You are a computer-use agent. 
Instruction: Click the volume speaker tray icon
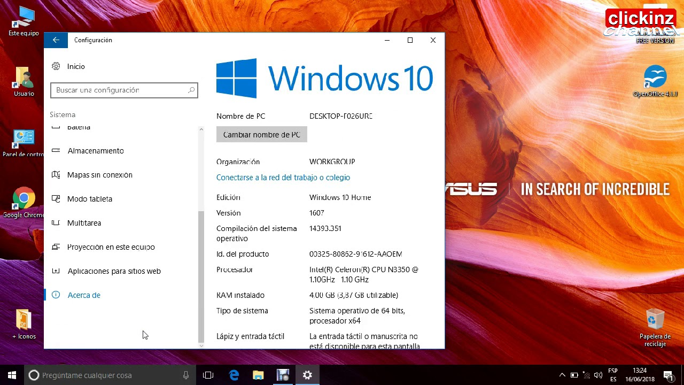point(598,375)
